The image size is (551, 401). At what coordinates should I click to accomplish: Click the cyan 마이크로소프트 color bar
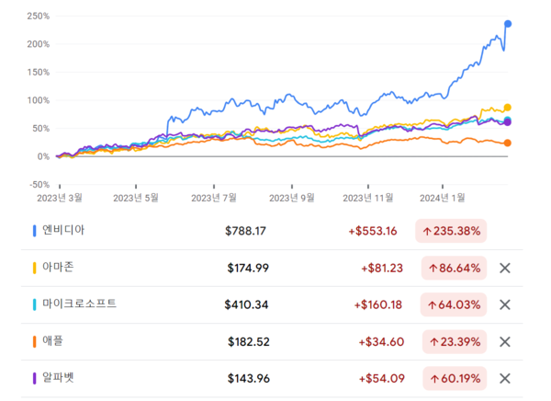coord(35,304)
